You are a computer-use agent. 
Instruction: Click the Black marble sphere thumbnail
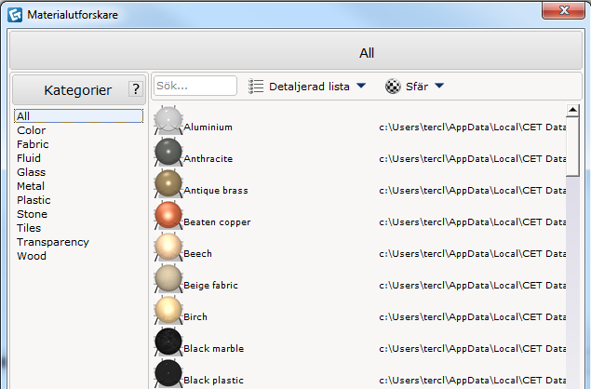point(168,342)
